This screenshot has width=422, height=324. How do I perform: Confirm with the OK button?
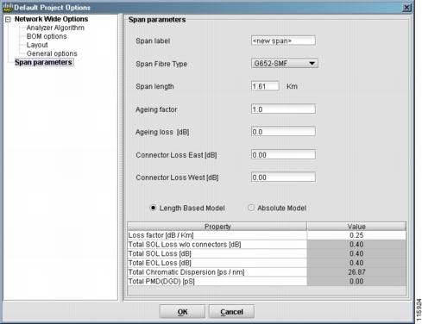[x=182, y=312]
